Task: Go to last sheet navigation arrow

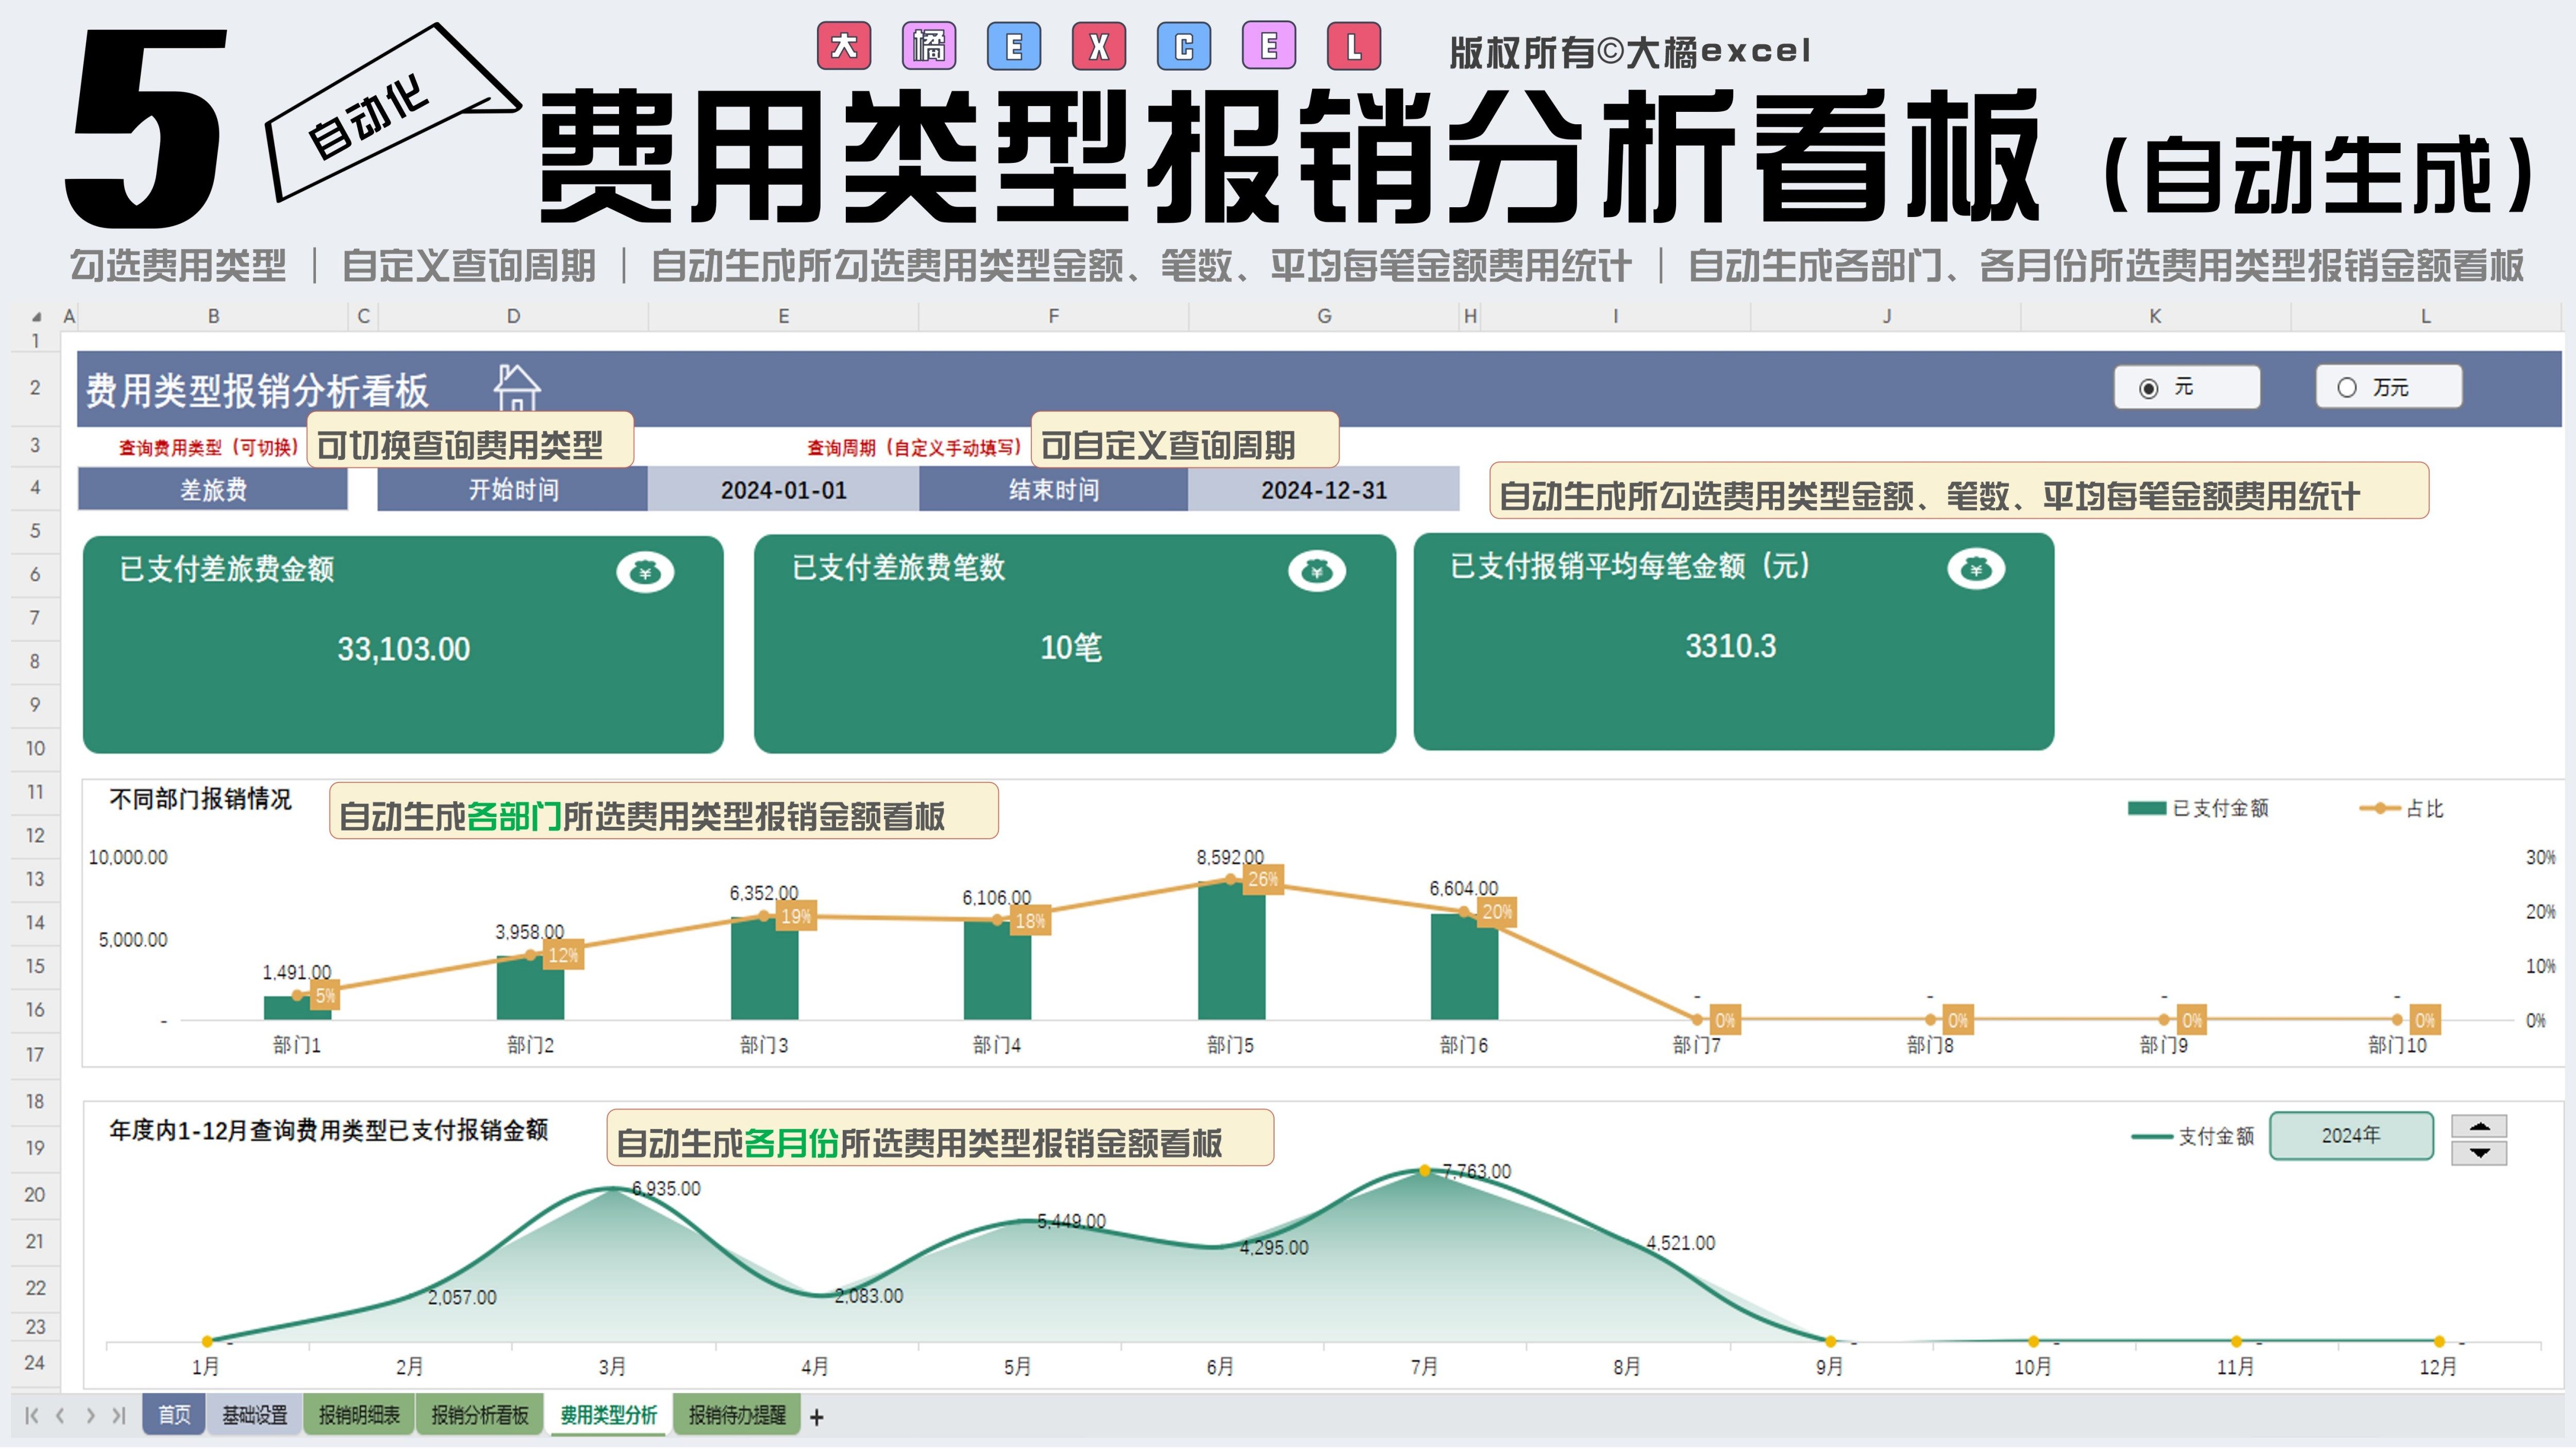Action: coord(119,1415)
